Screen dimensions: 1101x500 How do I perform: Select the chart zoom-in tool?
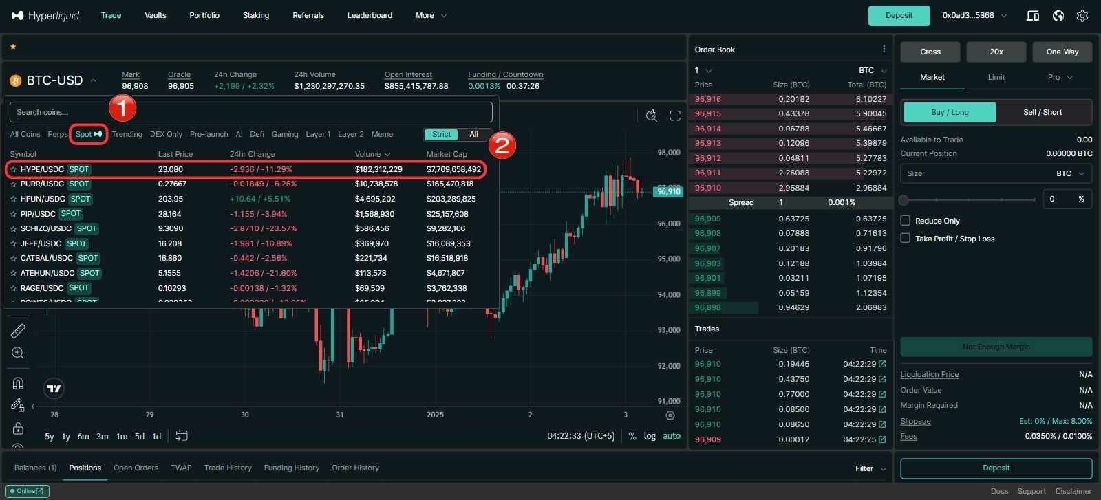pos(18,353)
